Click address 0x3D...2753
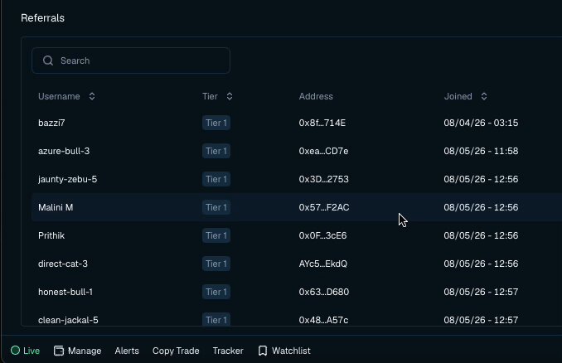The height and width of the screenshot is (363, 562). click(323, 179)
